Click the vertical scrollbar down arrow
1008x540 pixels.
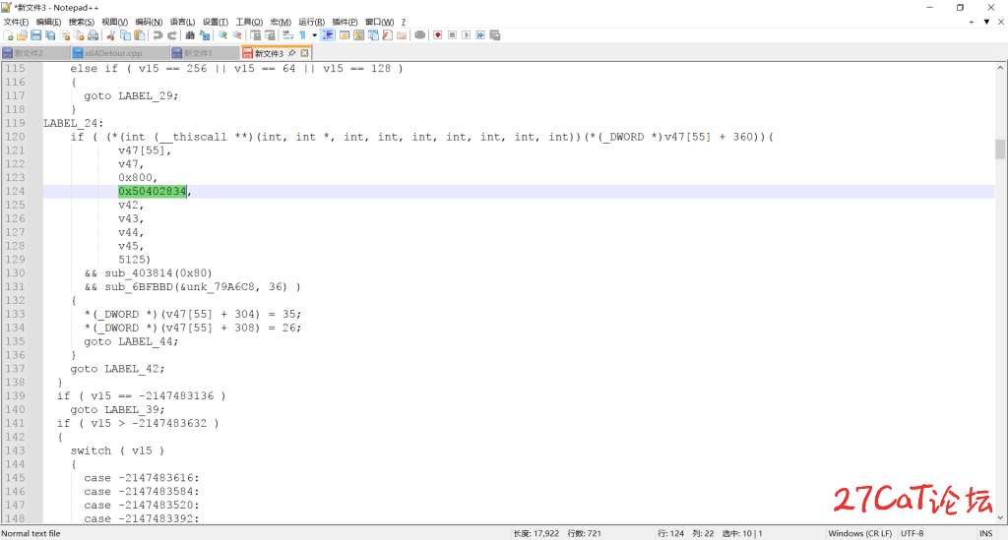pyautogui.click(x=1000, y=517)
